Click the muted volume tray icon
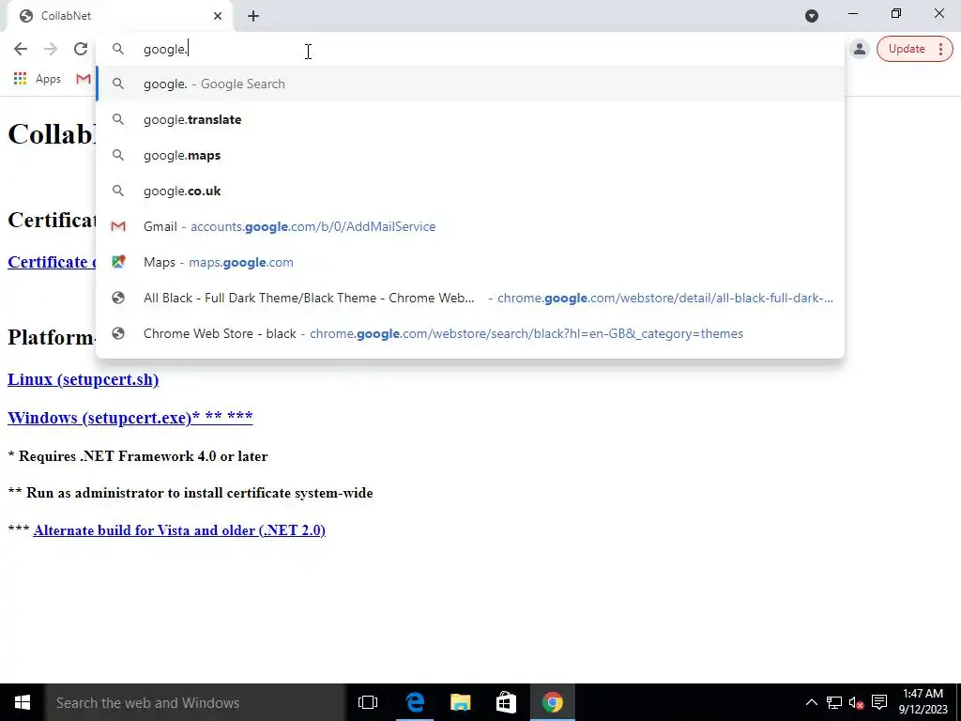 [856, 702]
